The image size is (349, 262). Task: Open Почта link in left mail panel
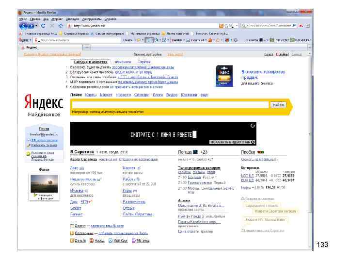coord(44,129)
